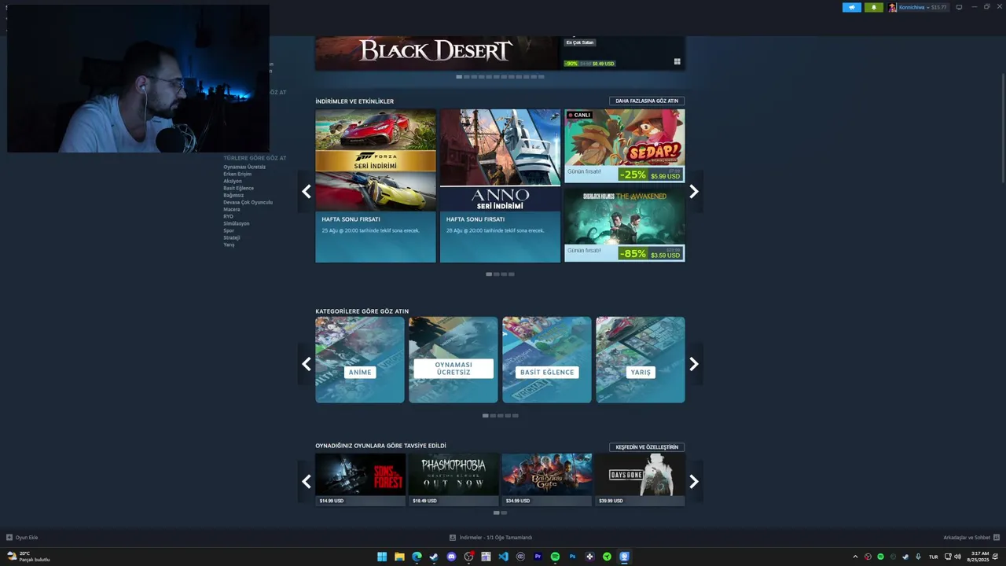Open Phasmophobia recommended game
Image resolution: width=1006 pixels, height=566 pixels.
coord(453,480)
